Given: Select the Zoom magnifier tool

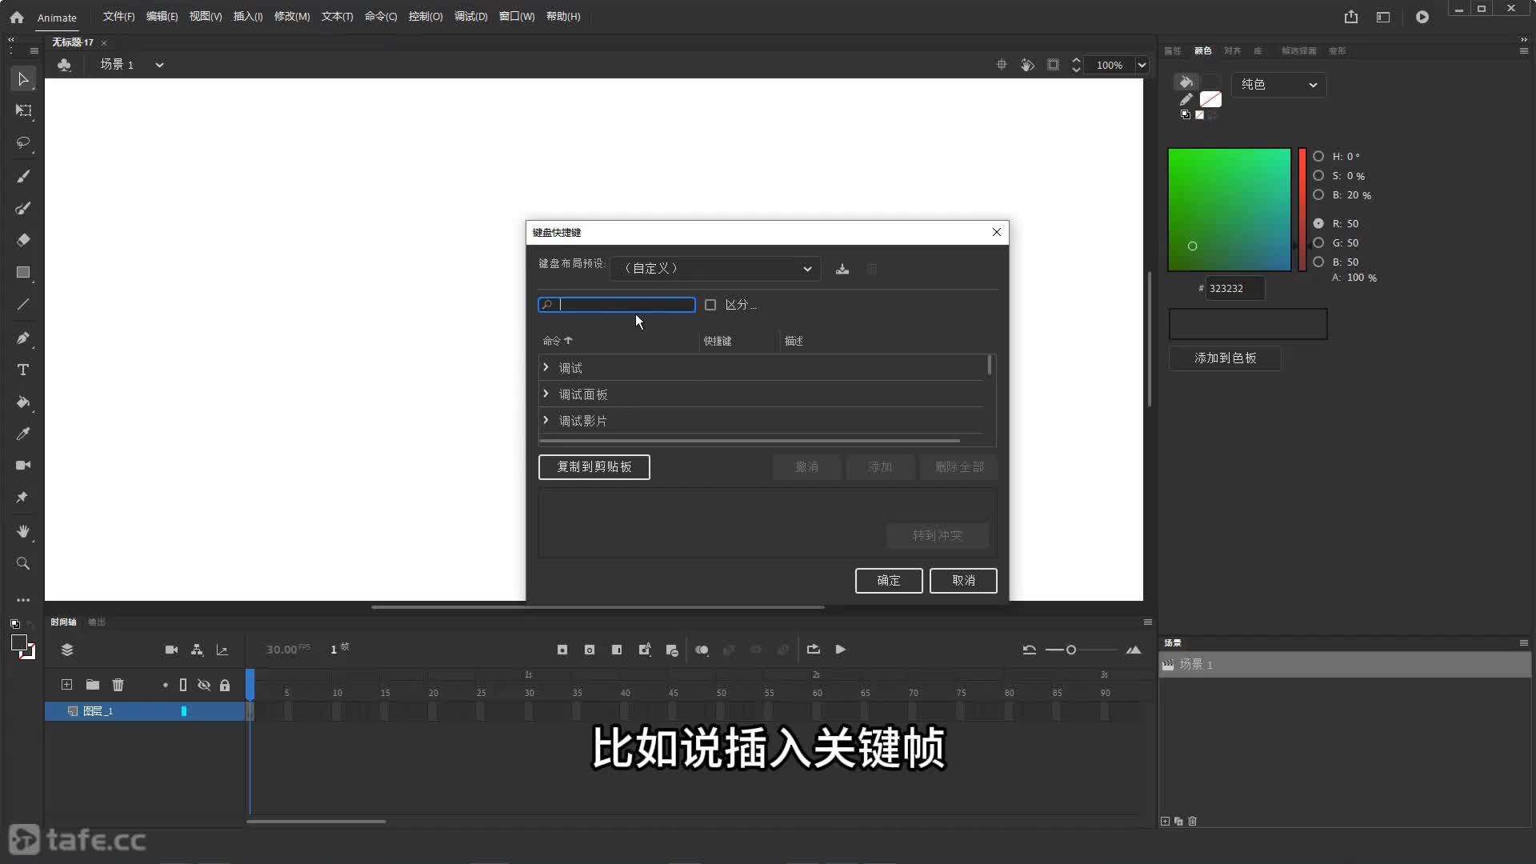Looking at the screenshot, I should [x=23, y=563].
